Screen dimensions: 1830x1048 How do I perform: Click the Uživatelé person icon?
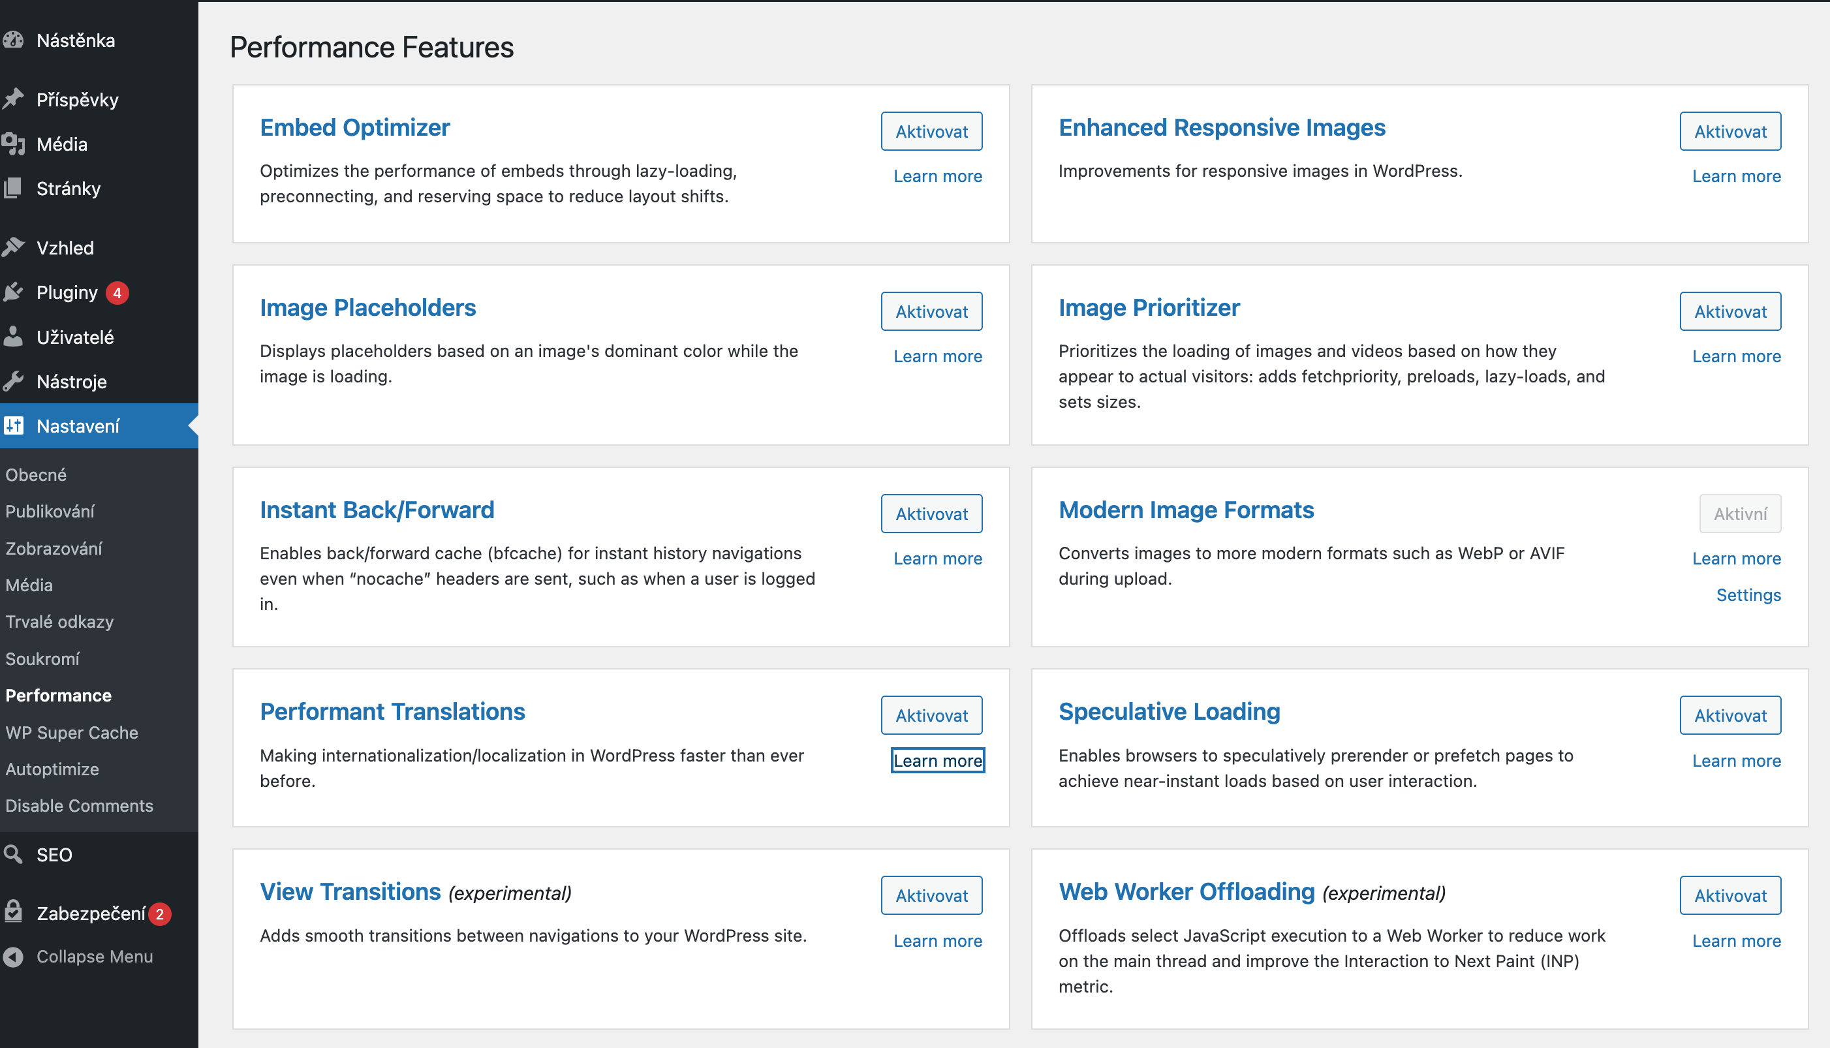(14, 337)
